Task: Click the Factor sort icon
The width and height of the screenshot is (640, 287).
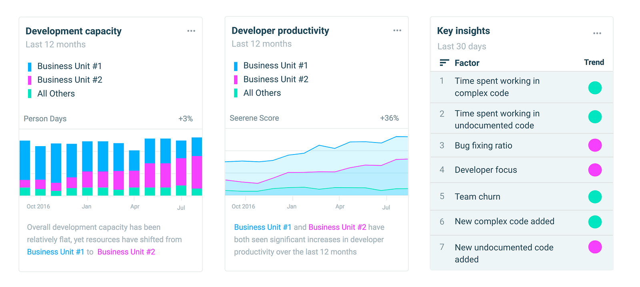Action: coord(444,63)
